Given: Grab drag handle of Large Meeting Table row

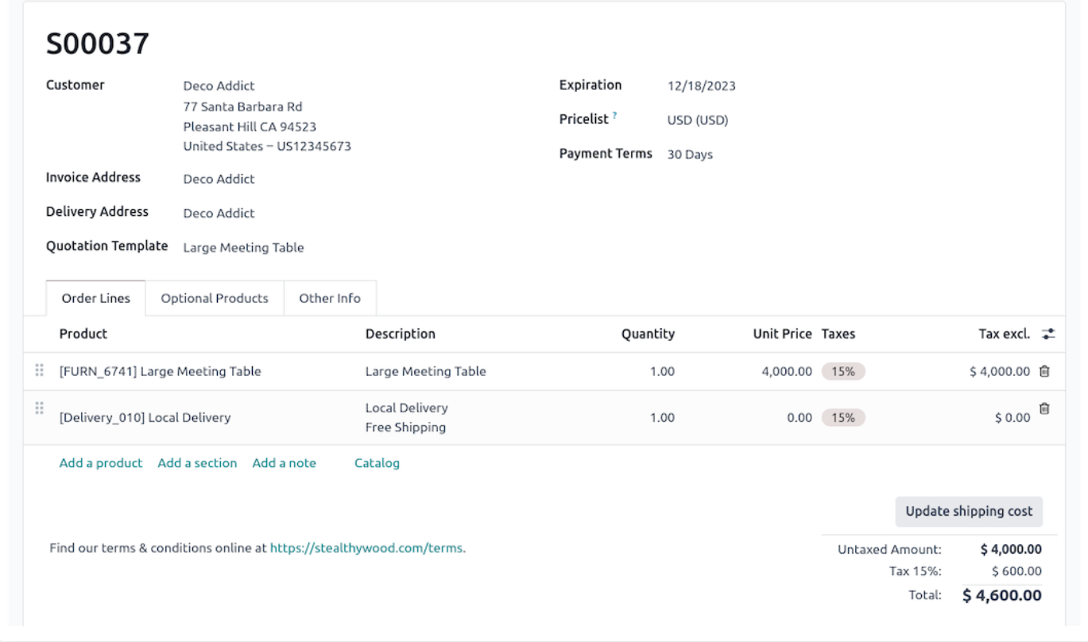Looking at the screenshot, I should click(39, 371).
